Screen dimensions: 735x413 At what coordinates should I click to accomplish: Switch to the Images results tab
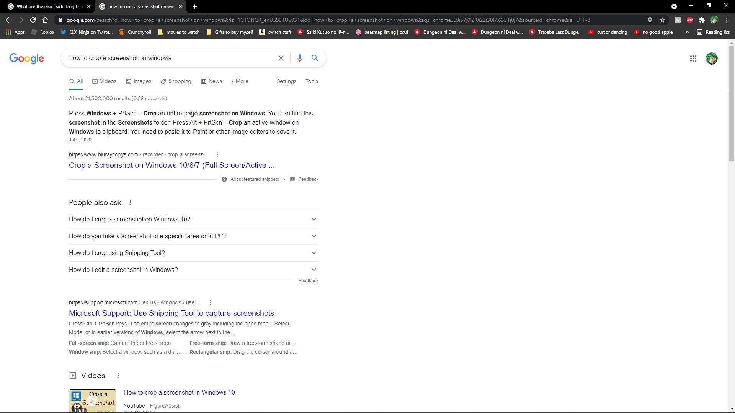(x=139, y=81)
